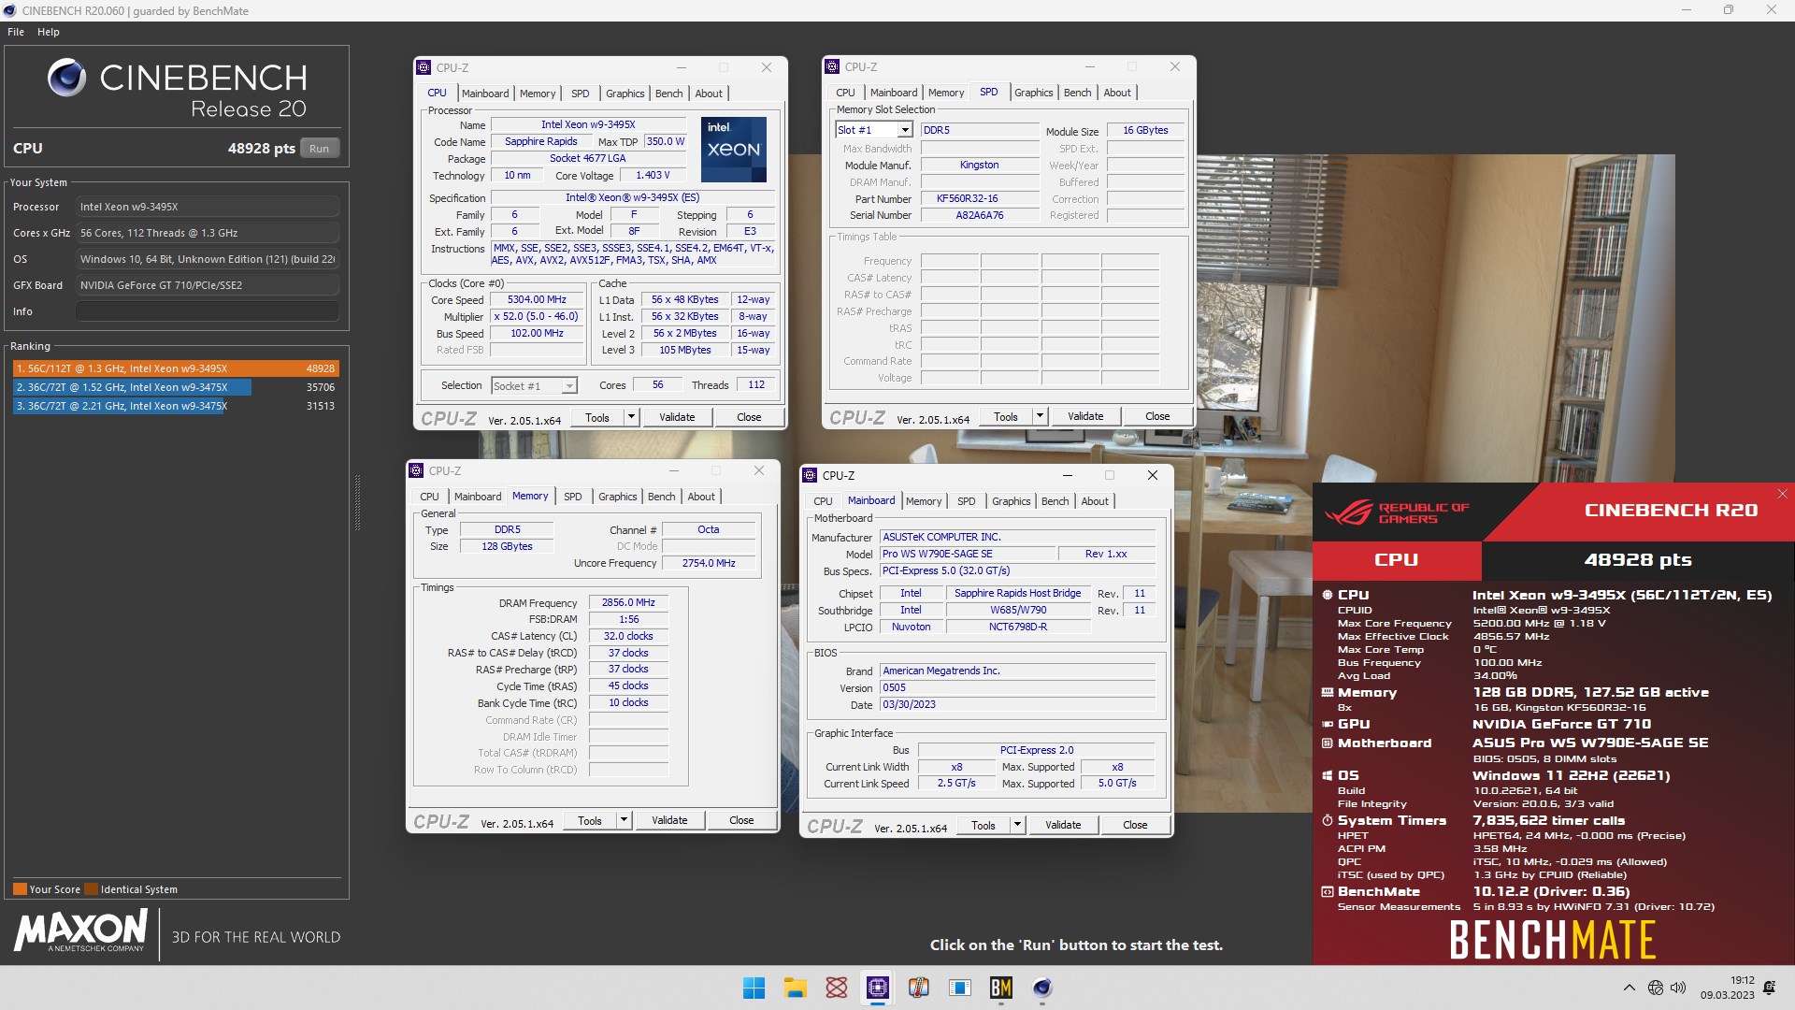Expand Tools dropdown arrow in Mainboard window
The width and height of the screenshot is (1795, 1010).
pos(1017,825)
